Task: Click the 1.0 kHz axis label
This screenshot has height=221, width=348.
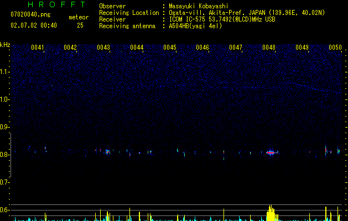Action: [x=4, y=99]
